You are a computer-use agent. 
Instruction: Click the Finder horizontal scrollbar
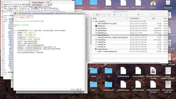tap(126, 63)
